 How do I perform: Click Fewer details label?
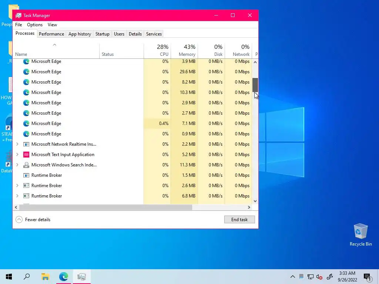click(x=38, y=220)
